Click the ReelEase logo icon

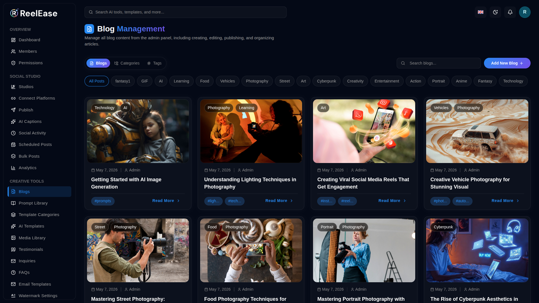[14, 13]
